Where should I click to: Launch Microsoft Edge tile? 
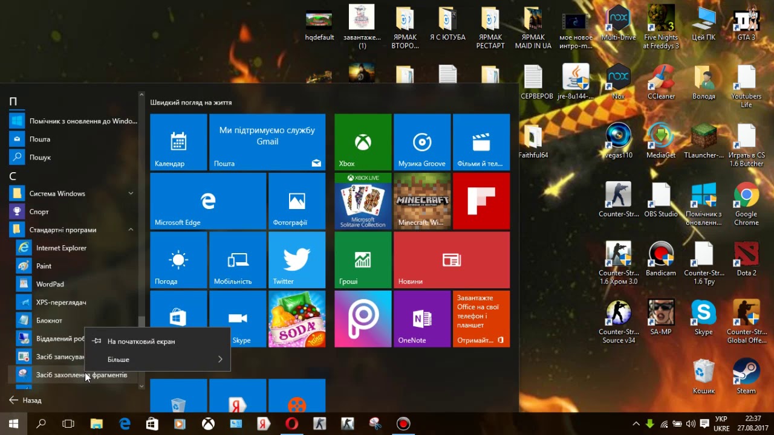[208, 201]
